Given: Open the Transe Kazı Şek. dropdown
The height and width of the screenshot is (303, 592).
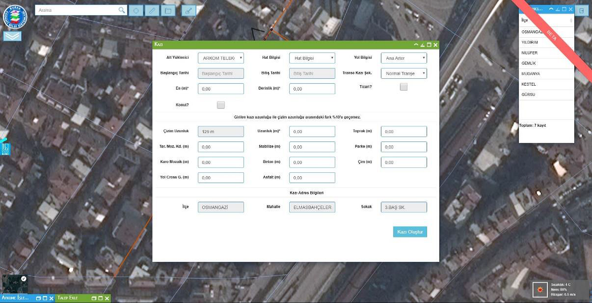Looking at the screenshot, I should pos(404,73).
